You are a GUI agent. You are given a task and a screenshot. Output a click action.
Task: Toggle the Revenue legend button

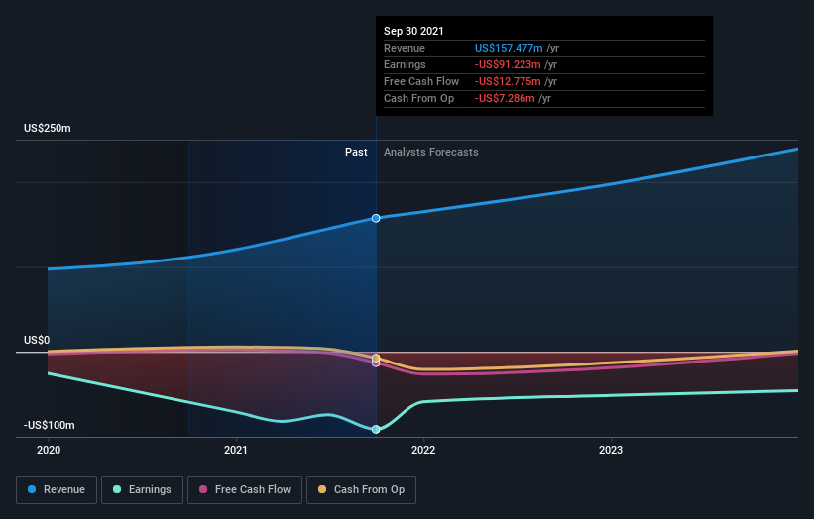coord(57,490)
